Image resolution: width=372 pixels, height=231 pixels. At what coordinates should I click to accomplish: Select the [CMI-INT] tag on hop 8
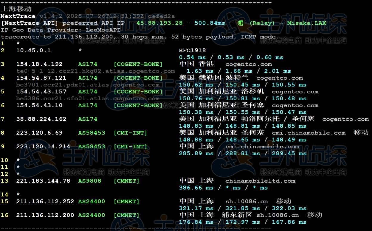130,133
